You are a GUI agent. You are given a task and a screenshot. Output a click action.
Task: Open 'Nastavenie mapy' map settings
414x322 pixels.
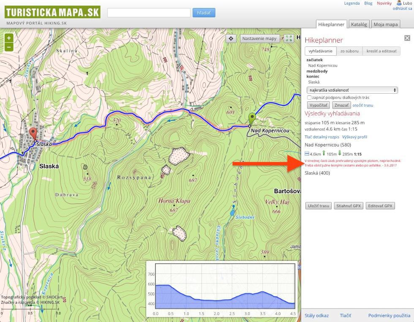coord(259,38)
